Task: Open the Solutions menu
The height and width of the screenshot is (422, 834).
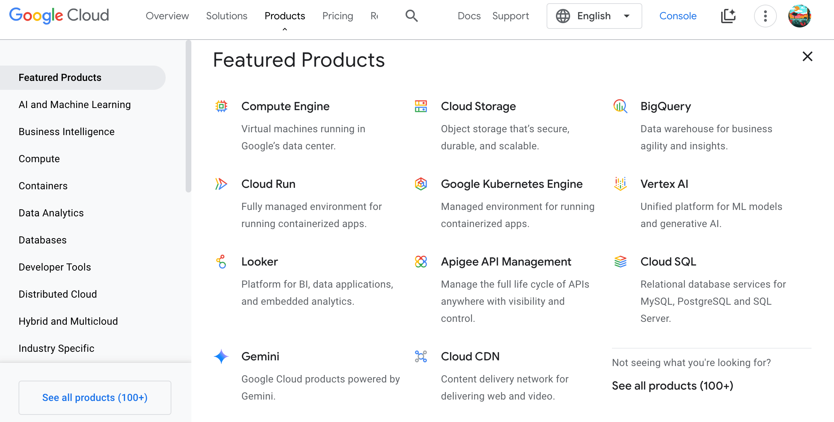Action: coord(227,16)
